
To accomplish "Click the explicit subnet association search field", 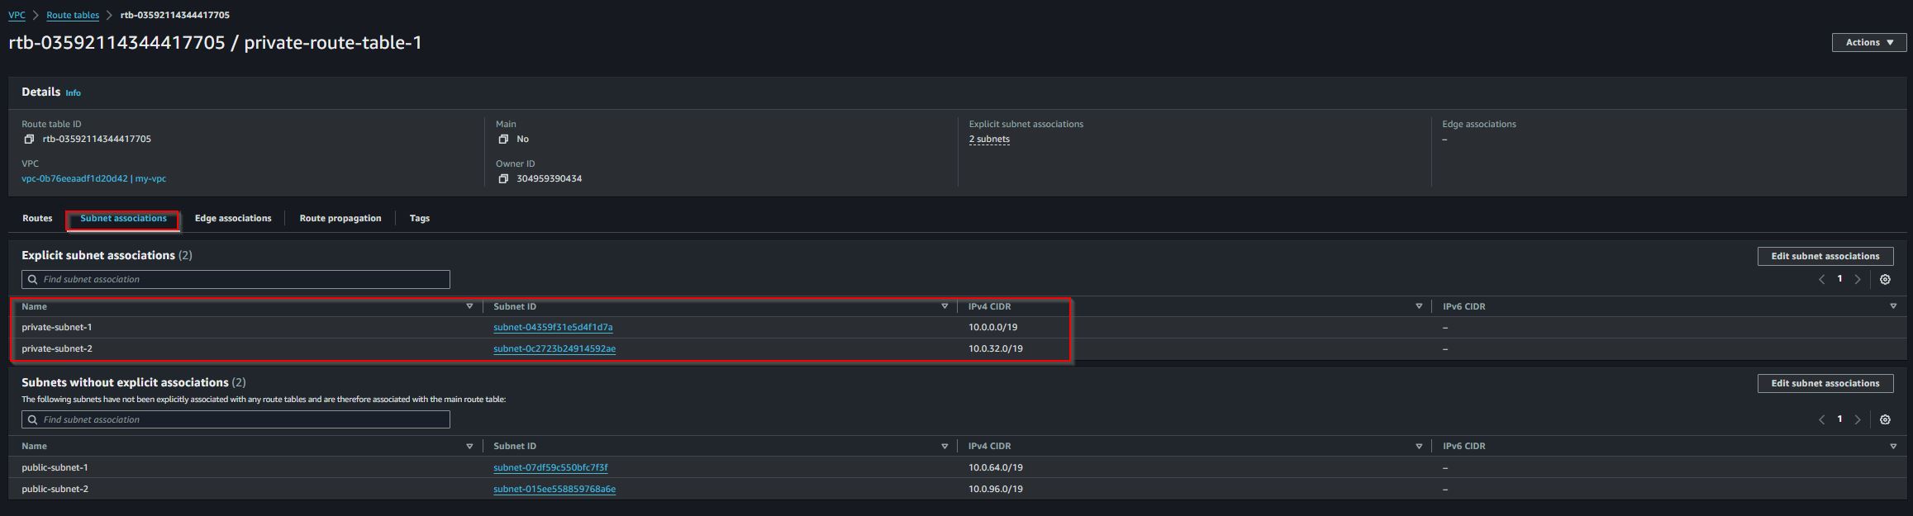I will click(236, 280).
